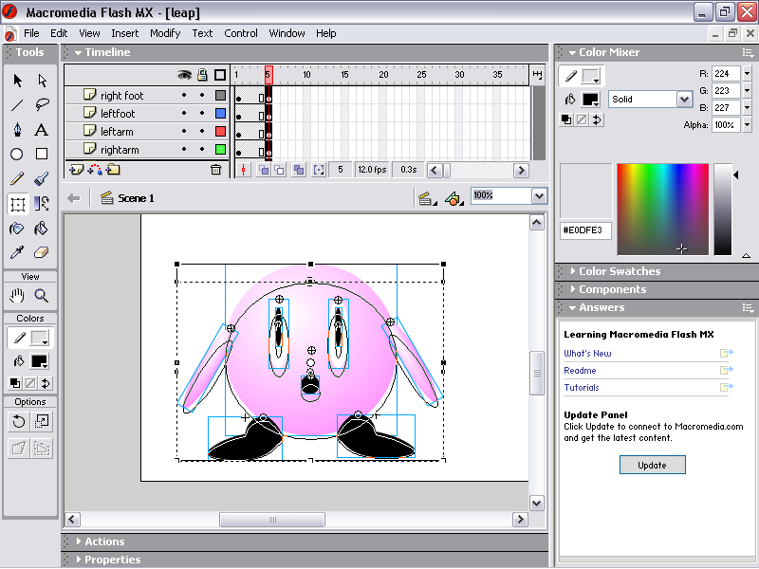Open the Tutorials link
This screenshot has width=759, height=569.
pyautogui.click(x=582, y=388)
